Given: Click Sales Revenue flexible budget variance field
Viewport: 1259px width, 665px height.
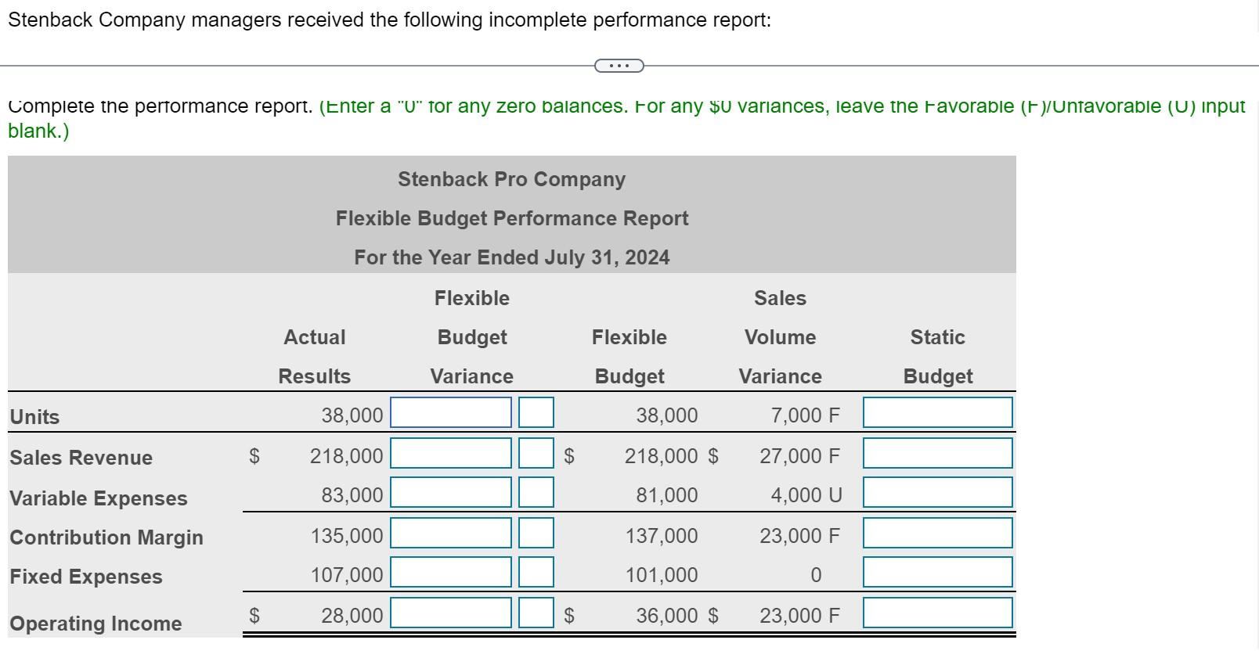Looking at the screenshot, I should pyautogui.click(x=451, y=453).
